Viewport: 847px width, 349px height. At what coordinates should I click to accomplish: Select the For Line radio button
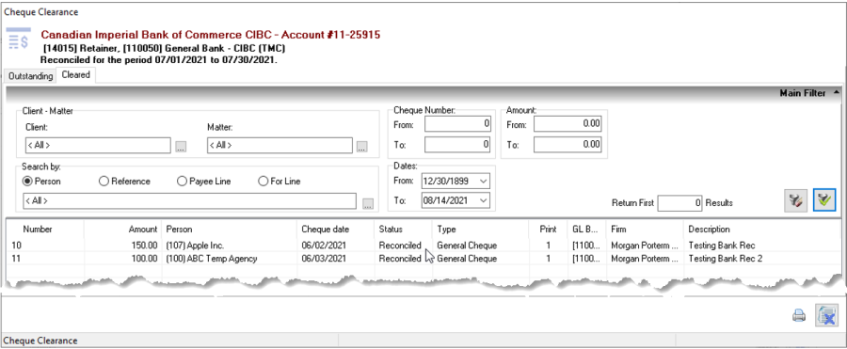tap(279, 182)
